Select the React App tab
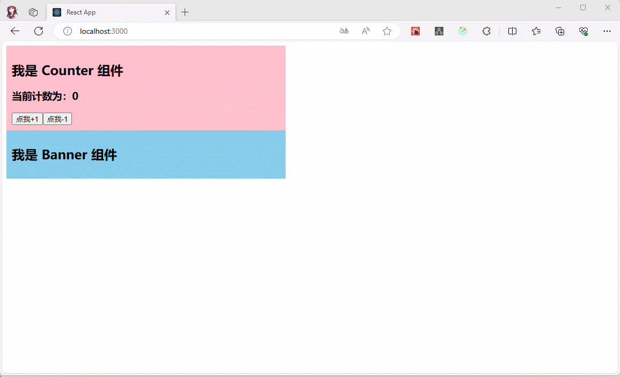The image size is (620, 377). click(x=107, y=12)
